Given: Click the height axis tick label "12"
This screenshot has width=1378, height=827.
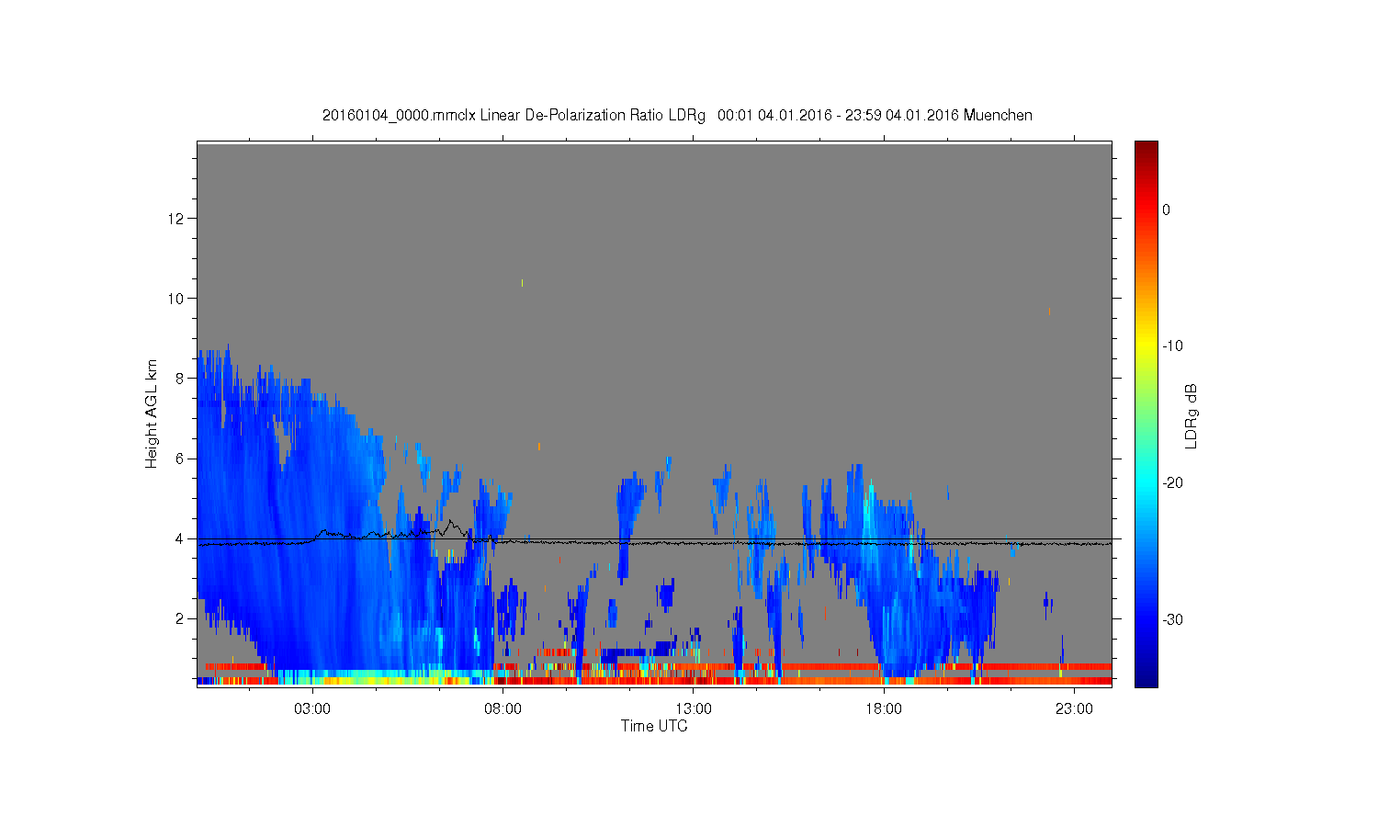Looking at the screenshot, I should click(x=177, y=219).
